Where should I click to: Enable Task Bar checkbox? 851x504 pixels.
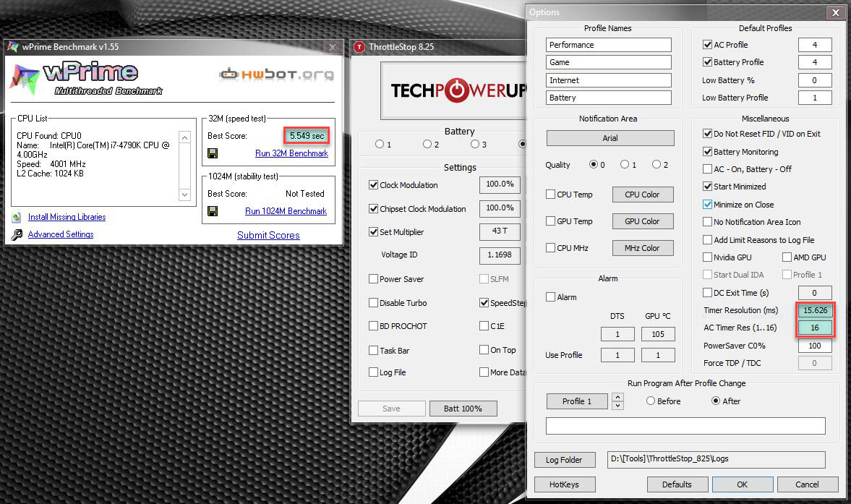[x=373, y=351]
